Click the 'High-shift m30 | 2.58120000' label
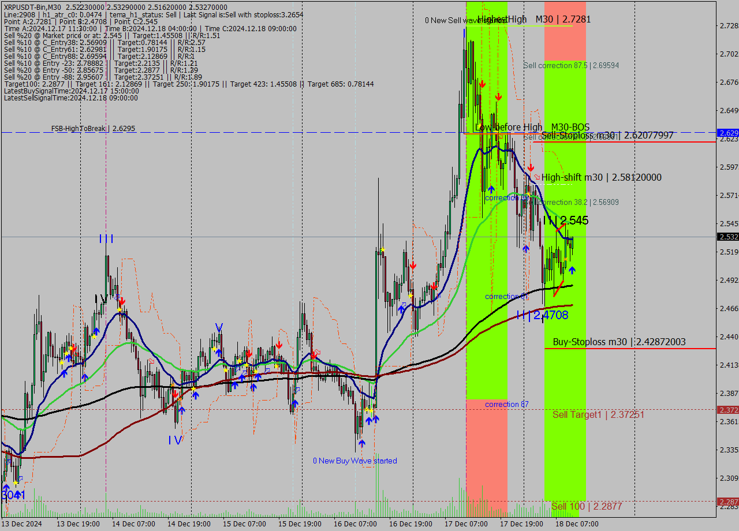This screenshot has width=739, height=531. pyautogui.click(x=602, y=177)
